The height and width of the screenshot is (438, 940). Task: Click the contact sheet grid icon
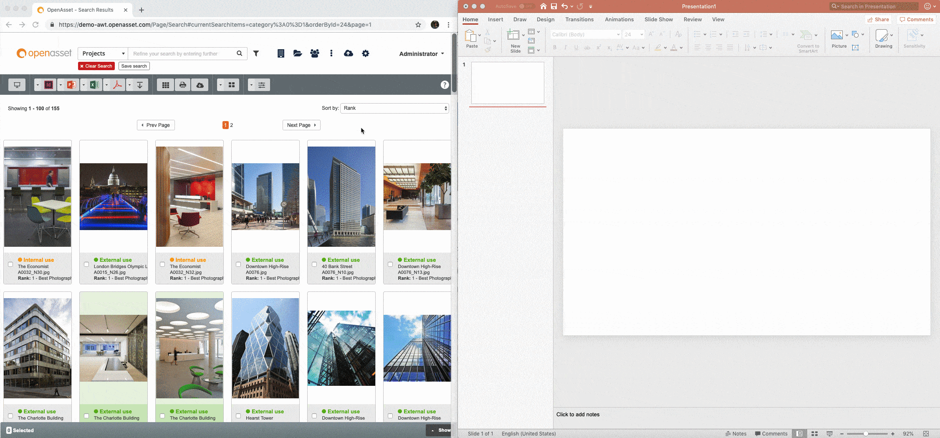(x=166, y=85)
